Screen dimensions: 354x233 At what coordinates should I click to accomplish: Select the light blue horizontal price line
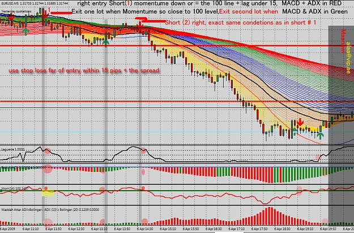coord(177,132)
